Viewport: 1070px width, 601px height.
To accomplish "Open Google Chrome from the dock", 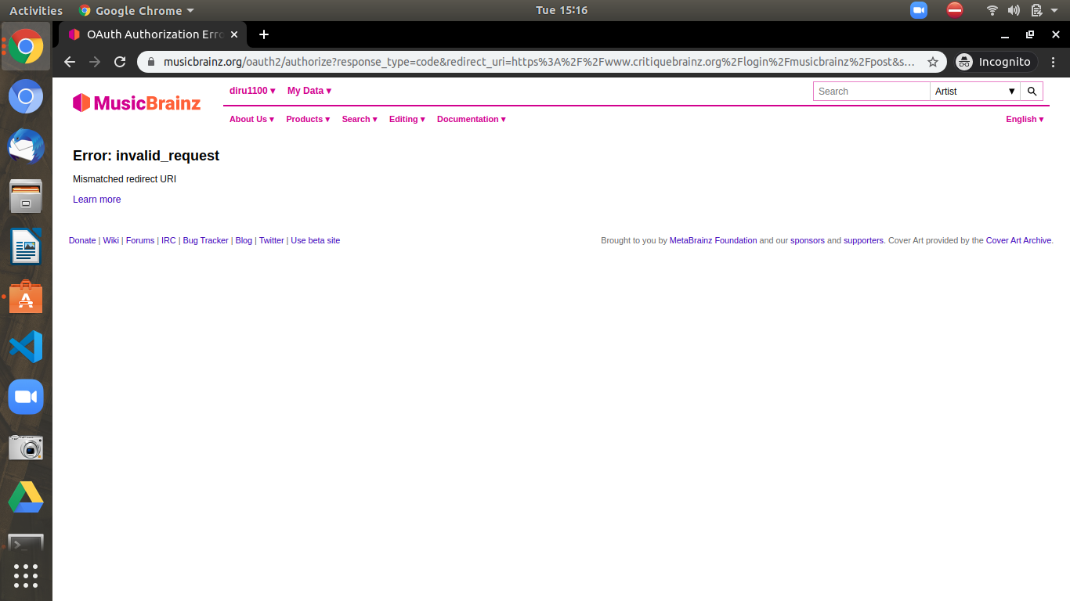I will (26, 46).
